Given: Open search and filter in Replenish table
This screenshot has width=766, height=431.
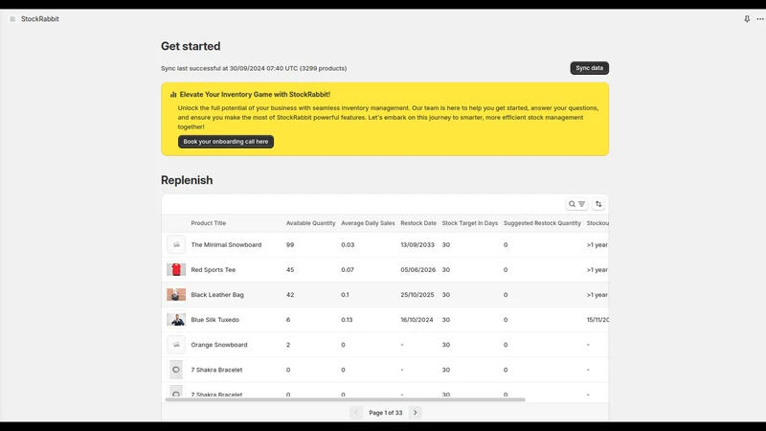Looking at the screenshot, I should (x=576, y=204).
